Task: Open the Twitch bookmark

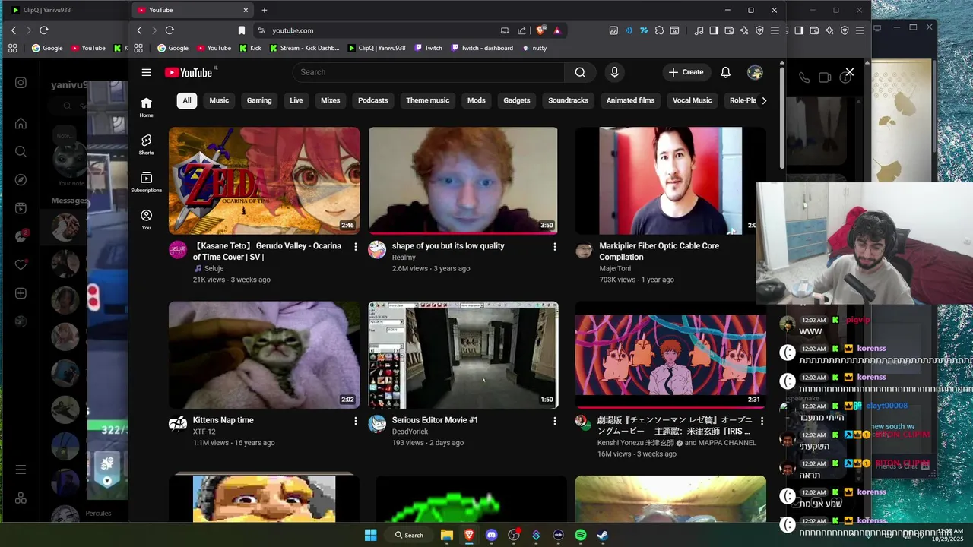Action: point(429,48)
